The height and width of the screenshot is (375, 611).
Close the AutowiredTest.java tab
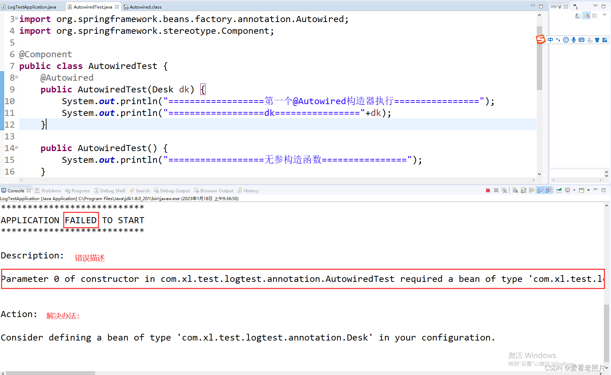pos(117,7)
